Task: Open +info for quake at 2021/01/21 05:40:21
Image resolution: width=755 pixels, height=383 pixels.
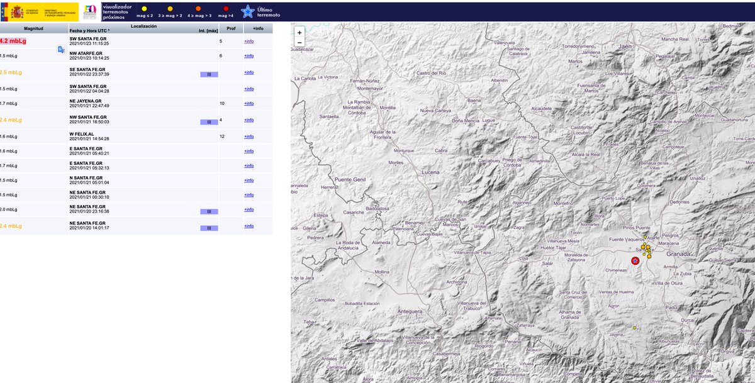Action: pos(249,151)
